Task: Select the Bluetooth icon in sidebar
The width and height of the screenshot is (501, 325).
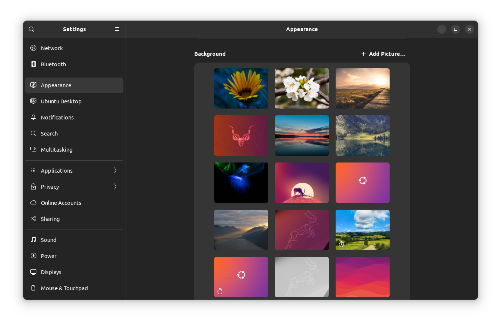Action: click(33, 64)
